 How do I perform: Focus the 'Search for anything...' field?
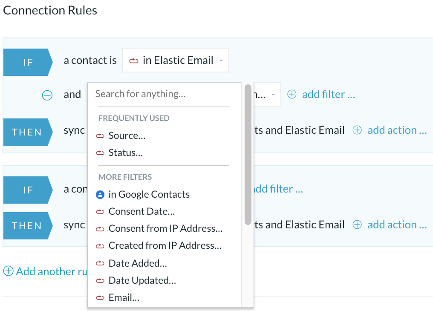click(164, 94)
